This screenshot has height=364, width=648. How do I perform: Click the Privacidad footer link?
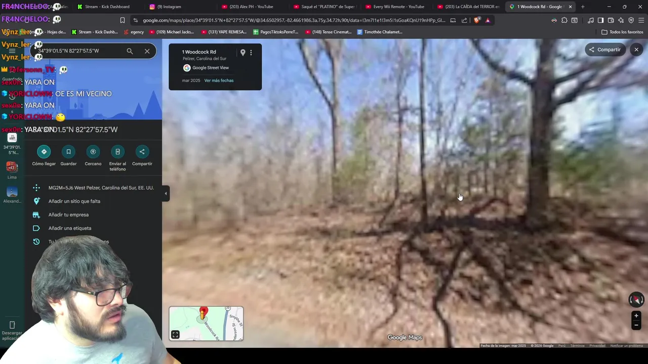pyautogui.click(x=597, y=346)
